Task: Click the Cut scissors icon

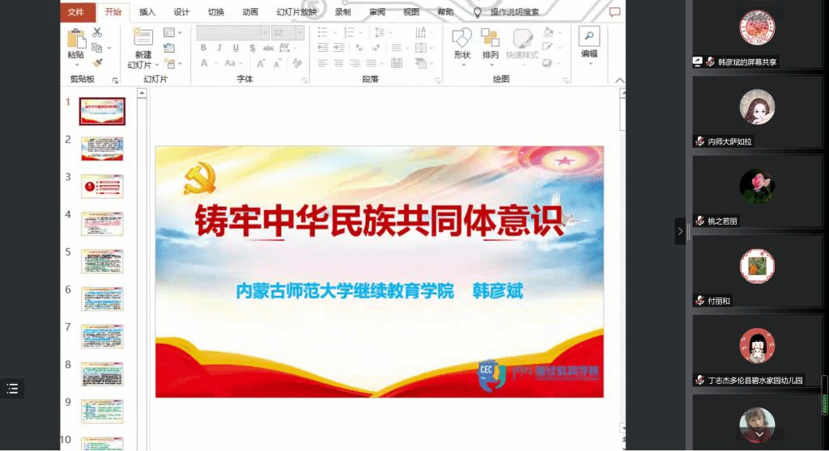Action: [x=97, y=32]
